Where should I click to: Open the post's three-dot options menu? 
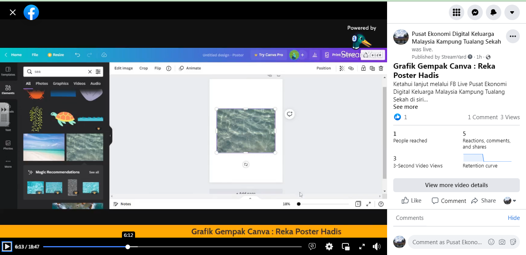(x=512, y=36)
